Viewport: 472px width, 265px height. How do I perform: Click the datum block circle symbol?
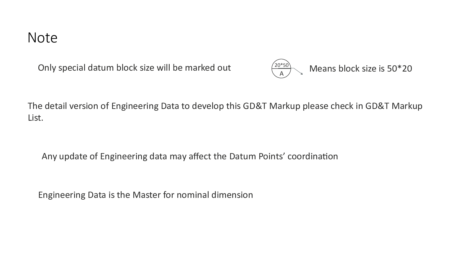coord(281,69)
